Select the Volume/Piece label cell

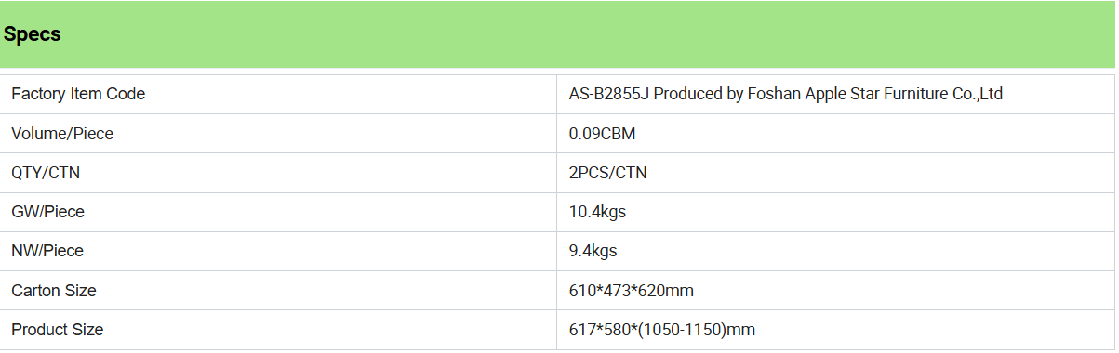tap(278, 134)
